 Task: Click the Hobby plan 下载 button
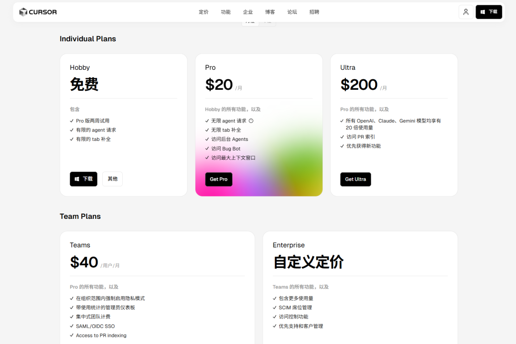click(84, 179)
